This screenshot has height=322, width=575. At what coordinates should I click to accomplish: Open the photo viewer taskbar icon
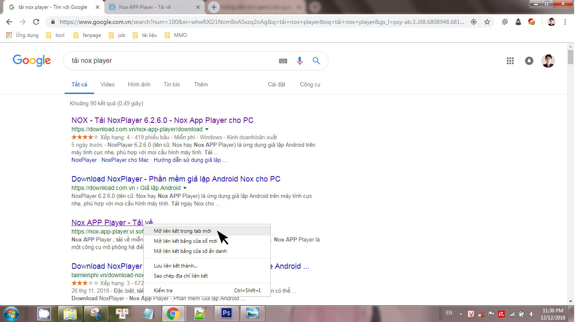point(253,313)
